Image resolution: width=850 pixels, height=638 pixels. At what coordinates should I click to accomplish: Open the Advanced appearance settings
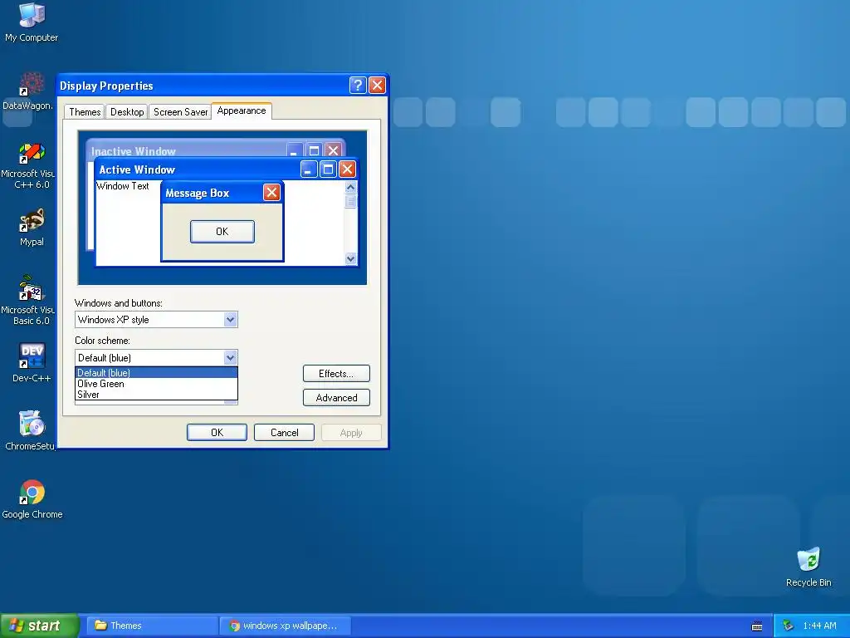(336, 398)
